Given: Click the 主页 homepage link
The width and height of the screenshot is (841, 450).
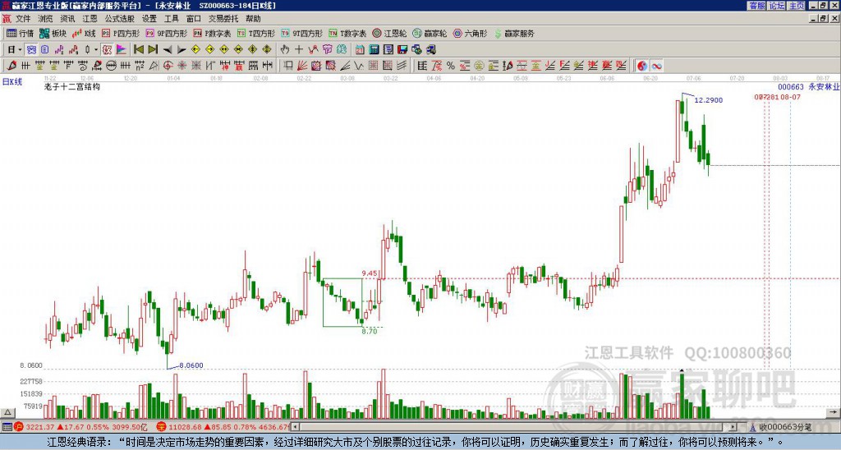Looking at the screenshot, I should [x=797, y=6].
